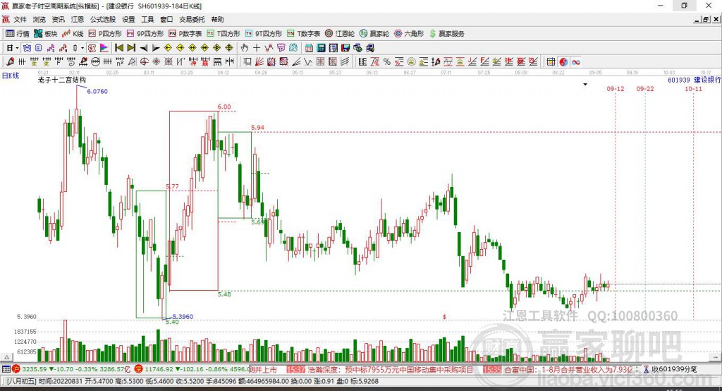
Task: Click the percent sign tool icon
Action: (387, 62)
